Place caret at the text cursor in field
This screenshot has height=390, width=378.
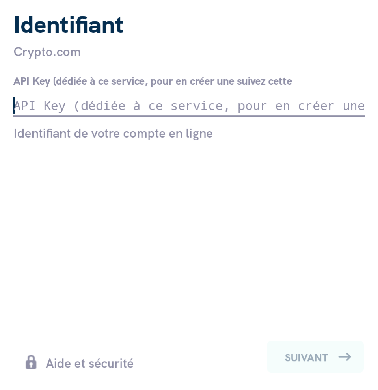[x=15, y=105]
